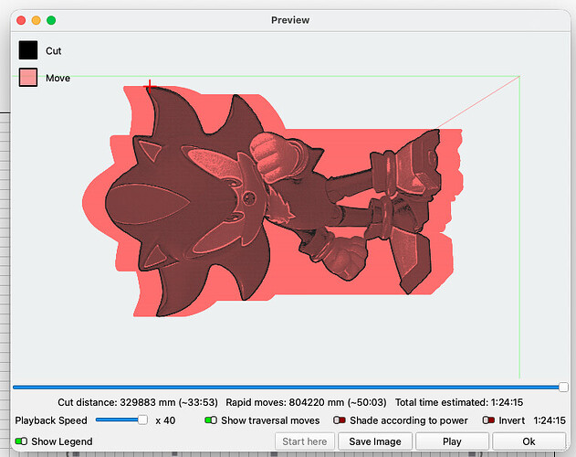The width and height of the screenshot is (576, 457).
Task: Click the 1:24:15 elapsed time readout
Action: pyautogui.click(x=550, y=420)
